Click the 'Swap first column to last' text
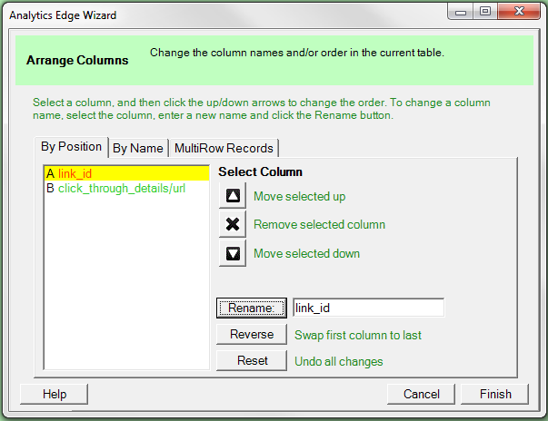The width and height of the screenshot is (548, 421). 358,335
